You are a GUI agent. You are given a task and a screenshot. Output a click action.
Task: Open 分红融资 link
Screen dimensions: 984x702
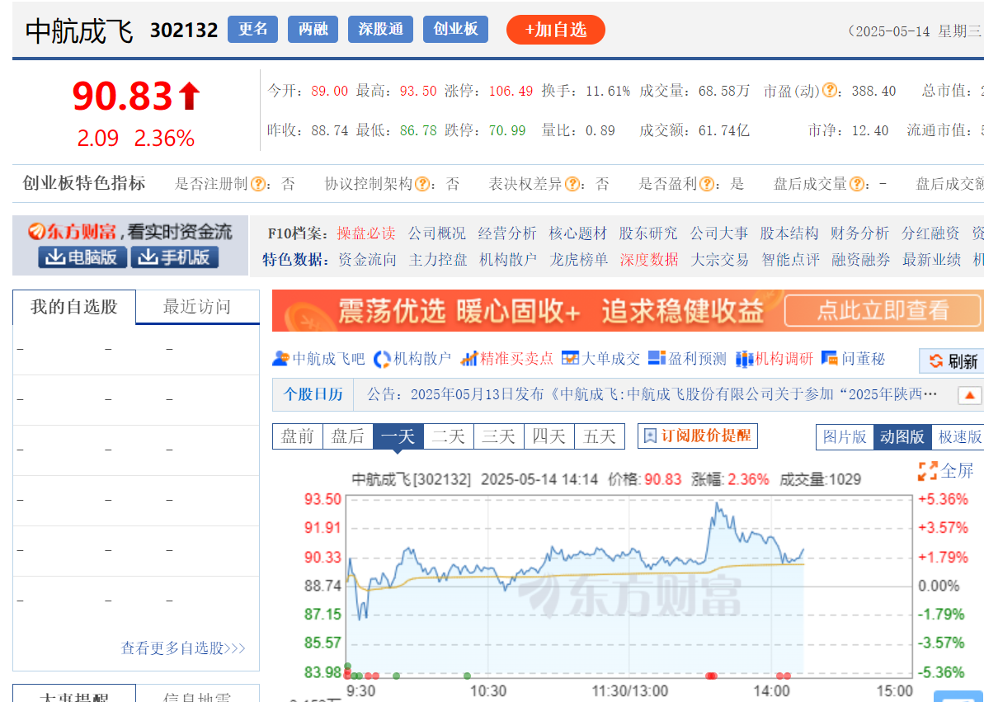(930, 233)
